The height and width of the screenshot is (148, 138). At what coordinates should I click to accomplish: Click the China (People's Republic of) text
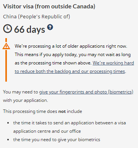coord(36,17)
